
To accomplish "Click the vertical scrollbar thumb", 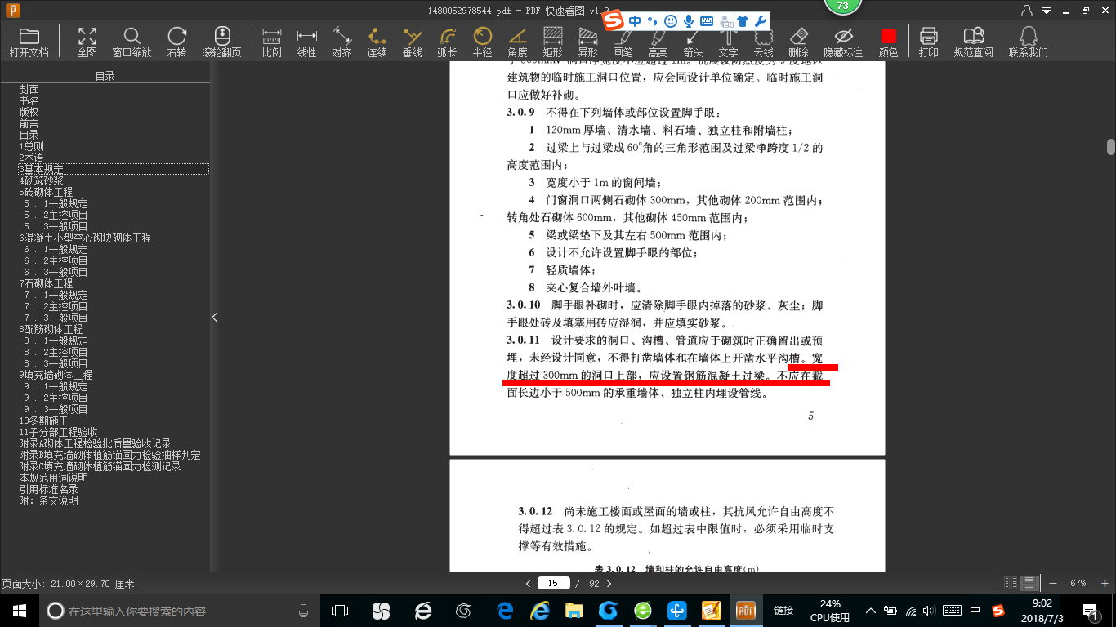I will (1111, 147).
